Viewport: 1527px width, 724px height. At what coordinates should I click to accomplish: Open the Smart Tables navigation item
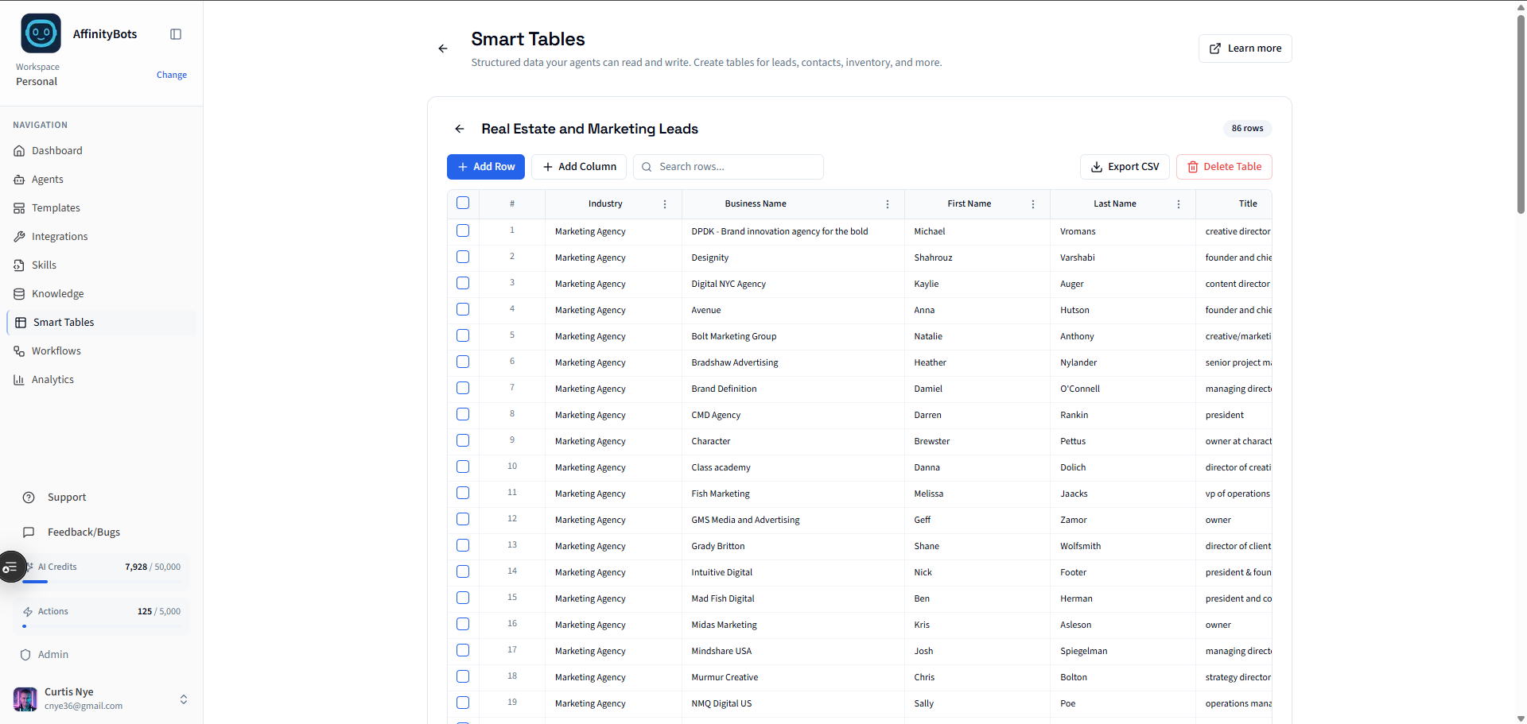[x=63, y=322]
